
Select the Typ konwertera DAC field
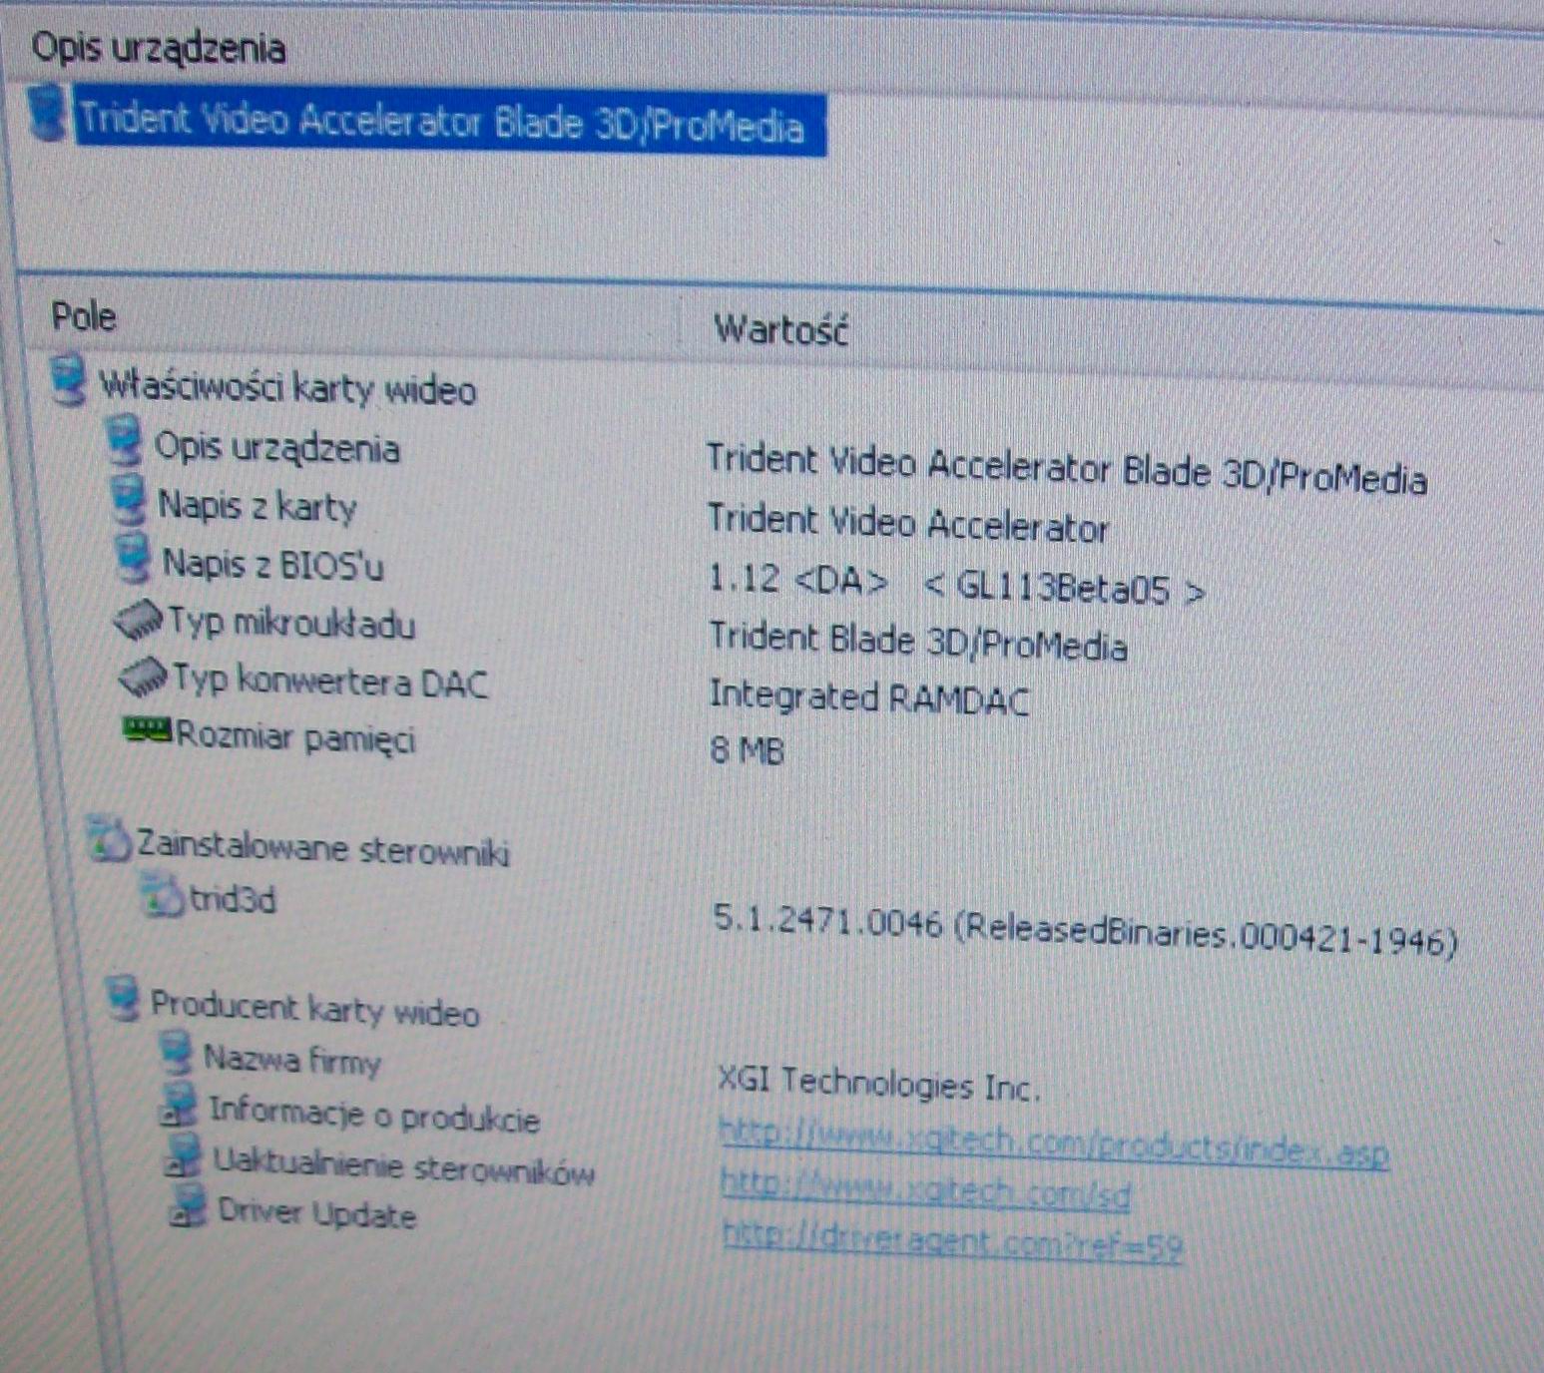(330, 681)
